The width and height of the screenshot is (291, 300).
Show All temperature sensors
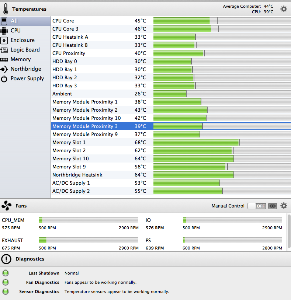[25, 21]
